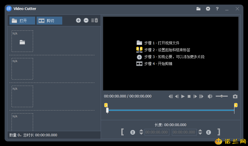Click the yellow end marker on the timeline
This screenshot has width=248, height=146.
(x=236, y=105)
